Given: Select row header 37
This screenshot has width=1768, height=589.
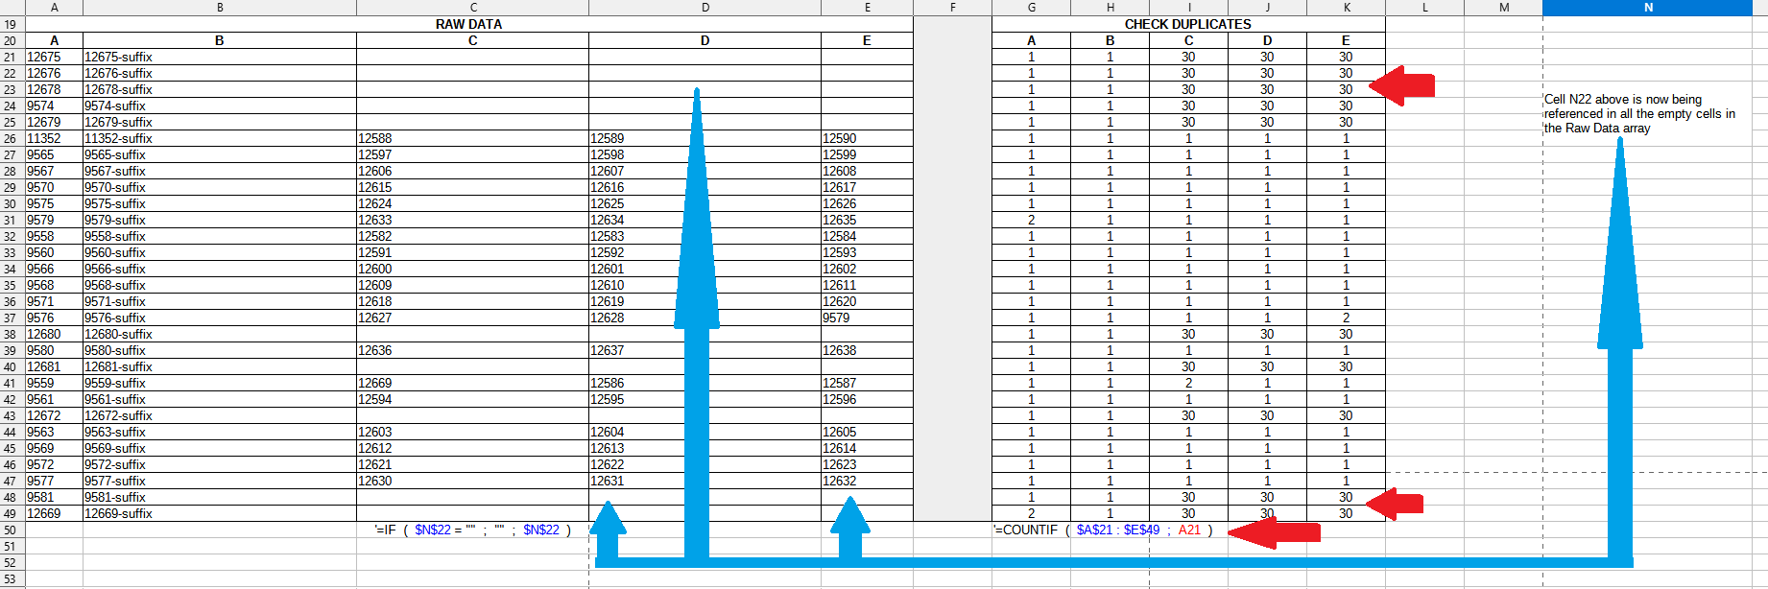Looking at the screenshot, I should coord(12,318).
